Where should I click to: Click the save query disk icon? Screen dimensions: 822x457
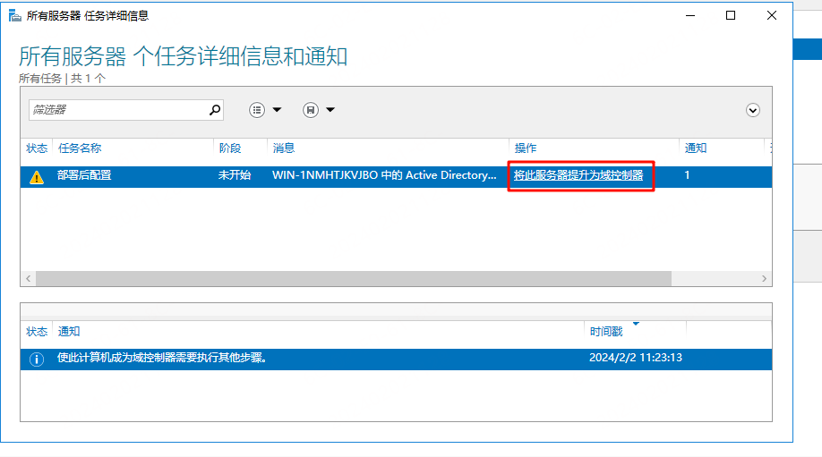tap(311, 110)
